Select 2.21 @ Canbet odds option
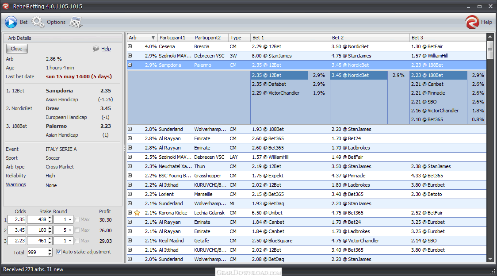This screenshot has height=276, width=497. [438, 84]
